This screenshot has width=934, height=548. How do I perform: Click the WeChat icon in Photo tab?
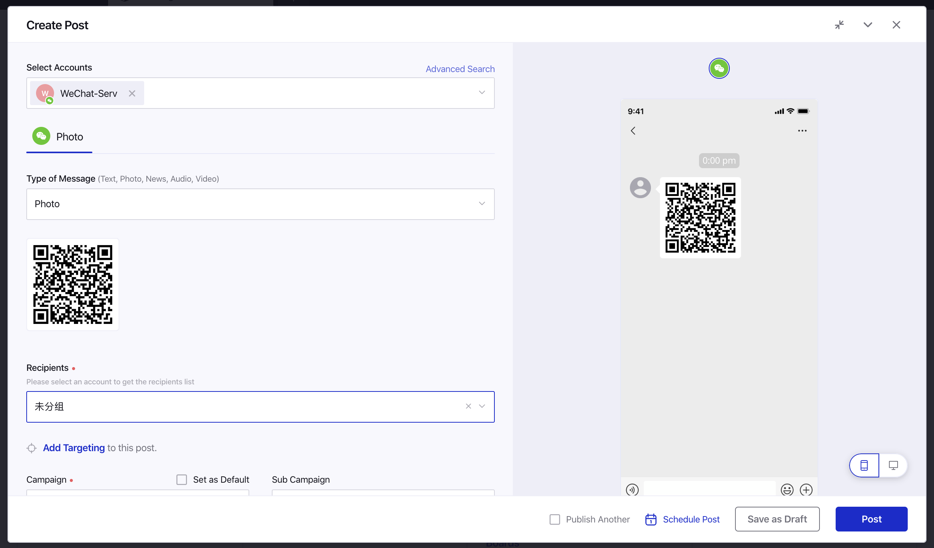[x=41, y=136]
